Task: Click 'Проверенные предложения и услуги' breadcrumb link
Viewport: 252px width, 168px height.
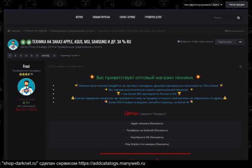Action: coord(72,31)
